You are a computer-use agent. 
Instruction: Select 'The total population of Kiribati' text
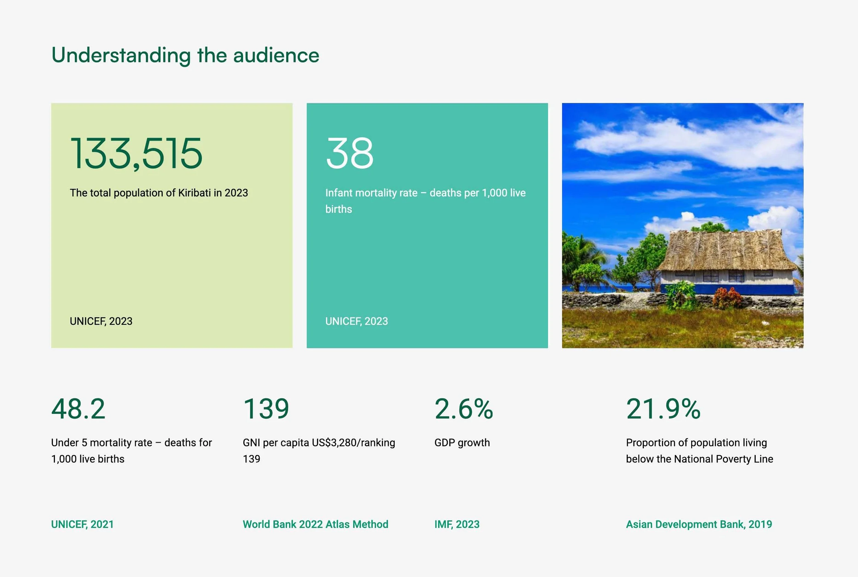pyautogui.click(x=159, y=193)
